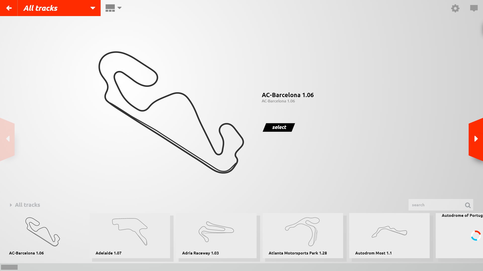The height and width of the screenshot is (271, 483).
Task: Click the AC-Barcelona 1.06 title text
Action: click(x=288, y=95)
